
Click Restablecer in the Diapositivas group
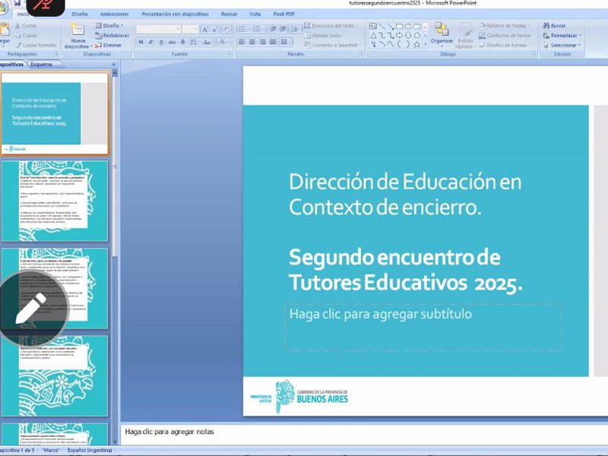[x=112, y=36]
